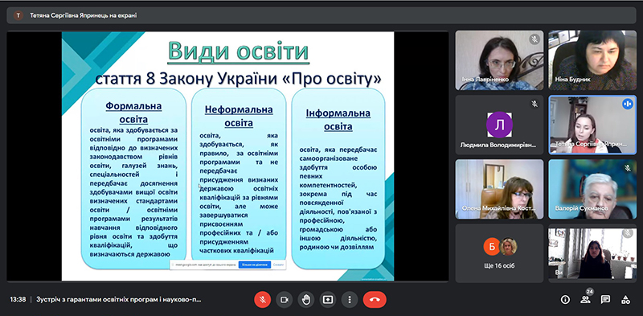Open the truncated meeting title 'Зустріч з гарантами'
The width and height of the screenshot is (643, 316).
(x=119, y=300)
